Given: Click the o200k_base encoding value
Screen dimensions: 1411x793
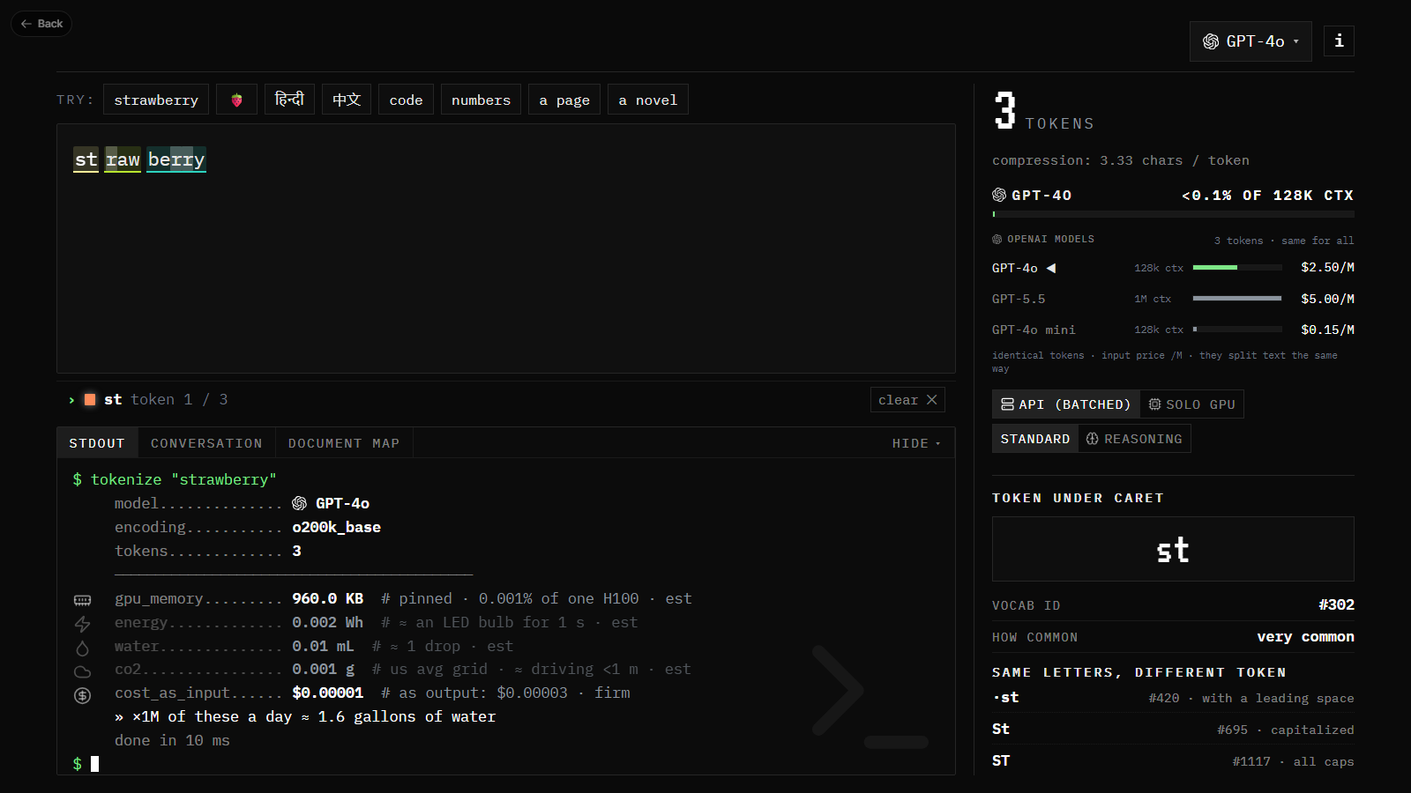Looking at the screenshot, I should (336, 527).
